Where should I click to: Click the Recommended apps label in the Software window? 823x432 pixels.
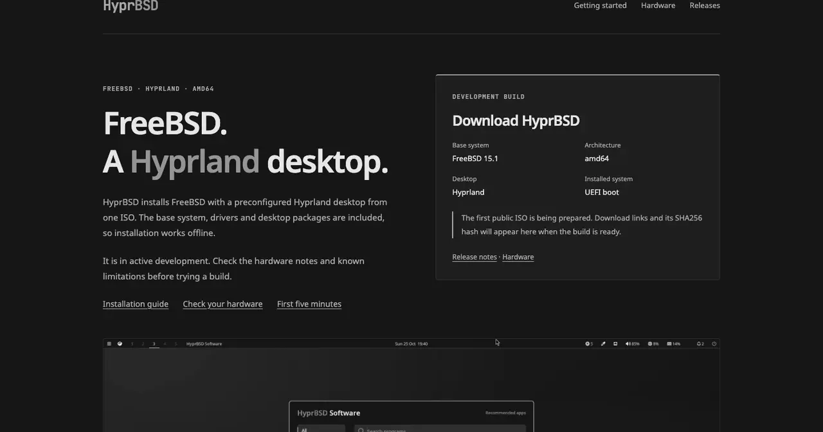pos(505,413)
